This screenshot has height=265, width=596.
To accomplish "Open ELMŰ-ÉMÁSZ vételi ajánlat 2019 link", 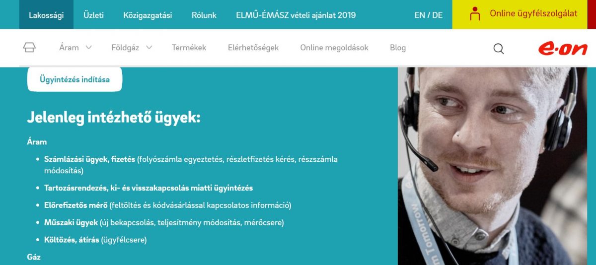I will (296, 15).
